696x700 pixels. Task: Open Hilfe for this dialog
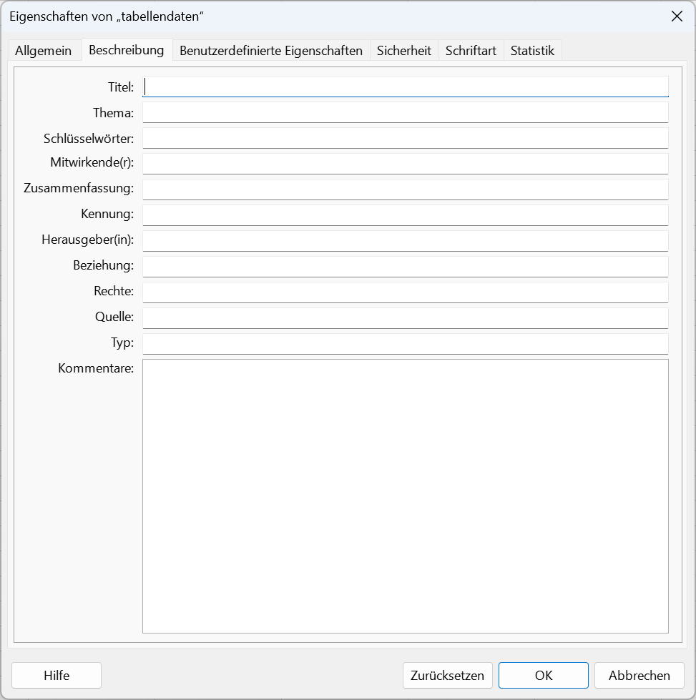click(x=57, y=676)
